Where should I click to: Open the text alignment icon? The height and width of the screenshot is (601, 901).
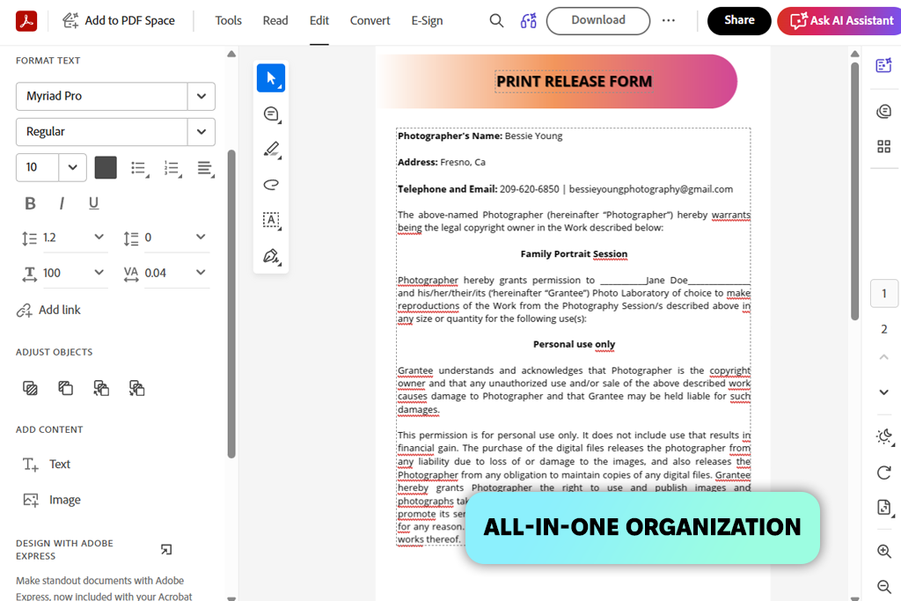(206, 168)
